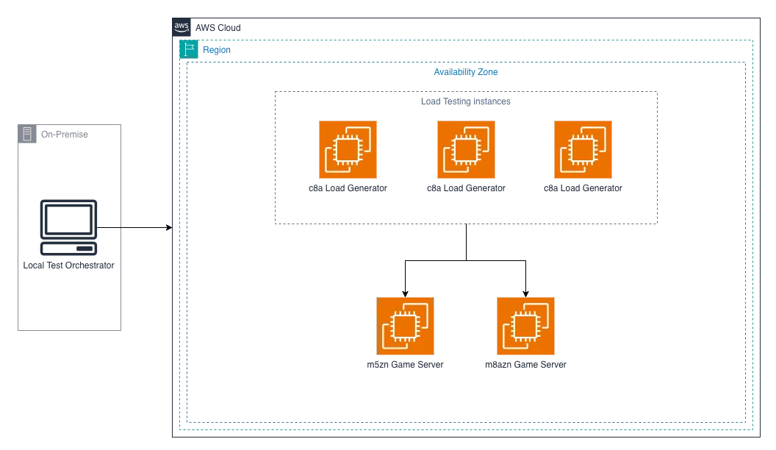Select the Region flag icon
Screen dimensions: 776x450
189,49
